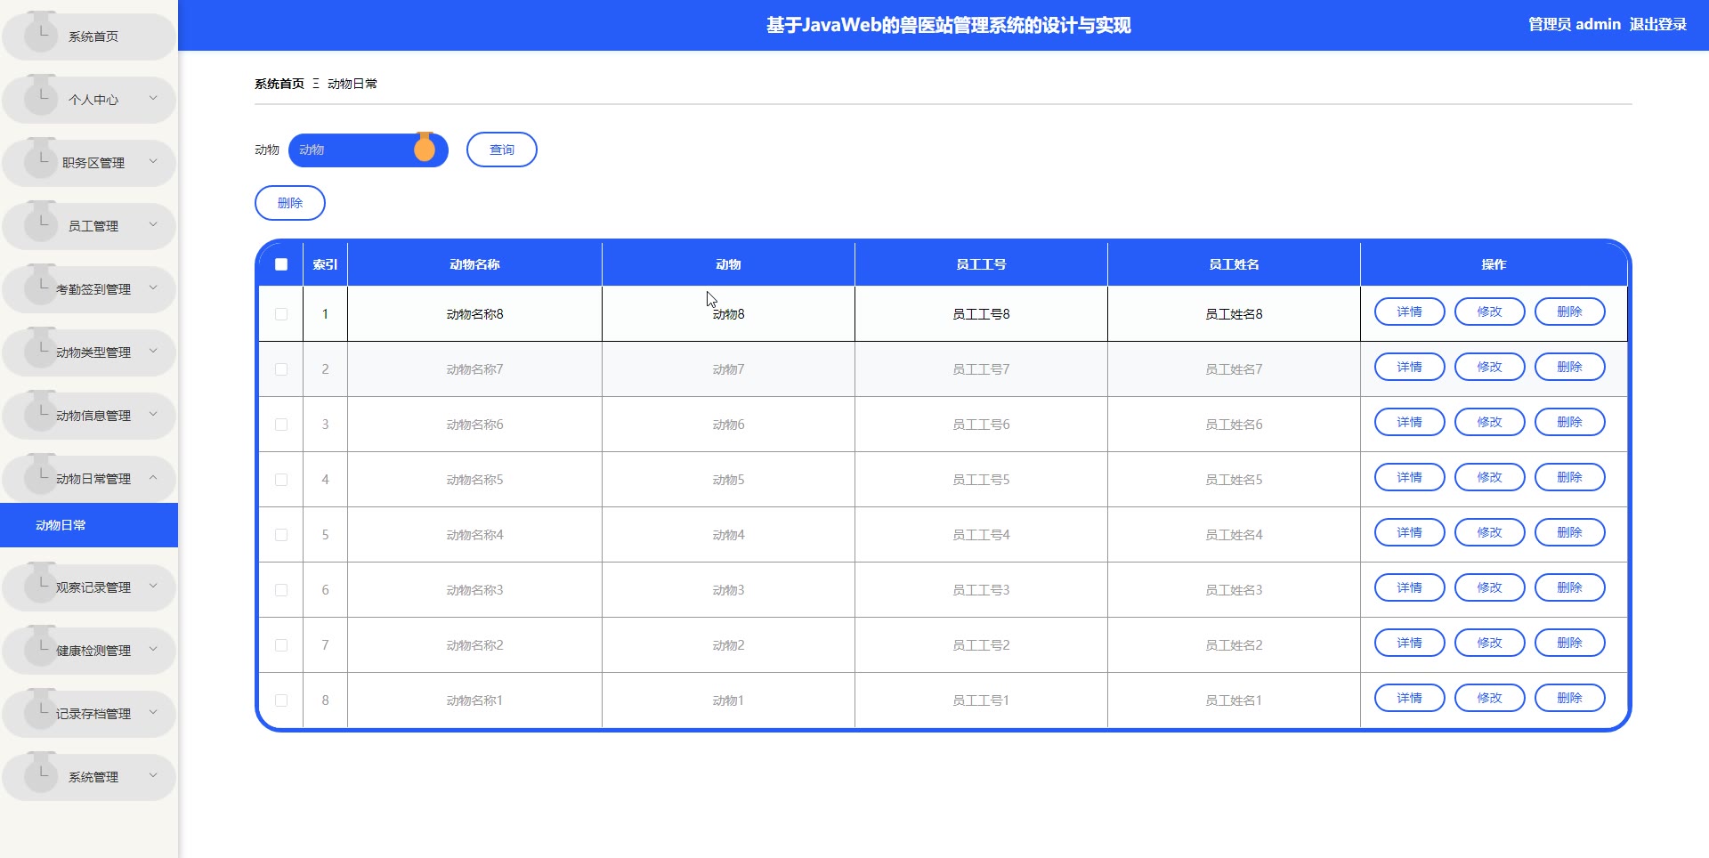Click 修改 button for 动物名称6 row

click(x=1489, y=423)
